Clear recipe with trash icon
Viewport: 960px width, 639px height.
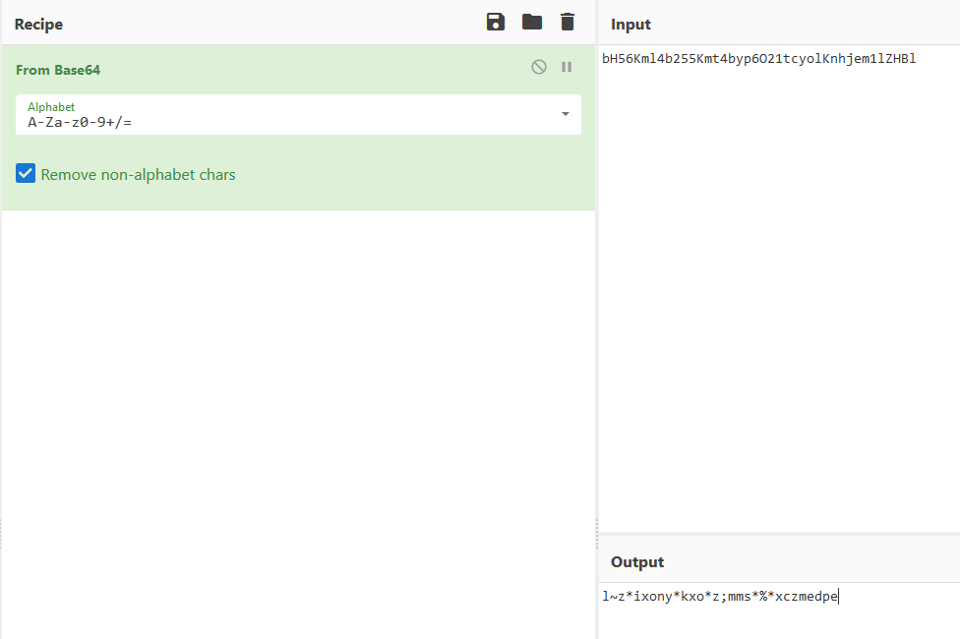tap(568, 22)
